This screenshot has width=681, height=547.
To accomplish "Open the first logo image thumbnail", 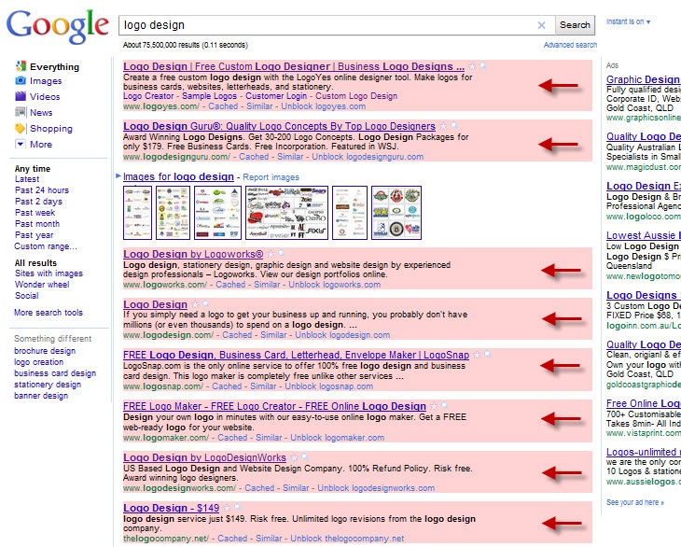I will [138, 213].
